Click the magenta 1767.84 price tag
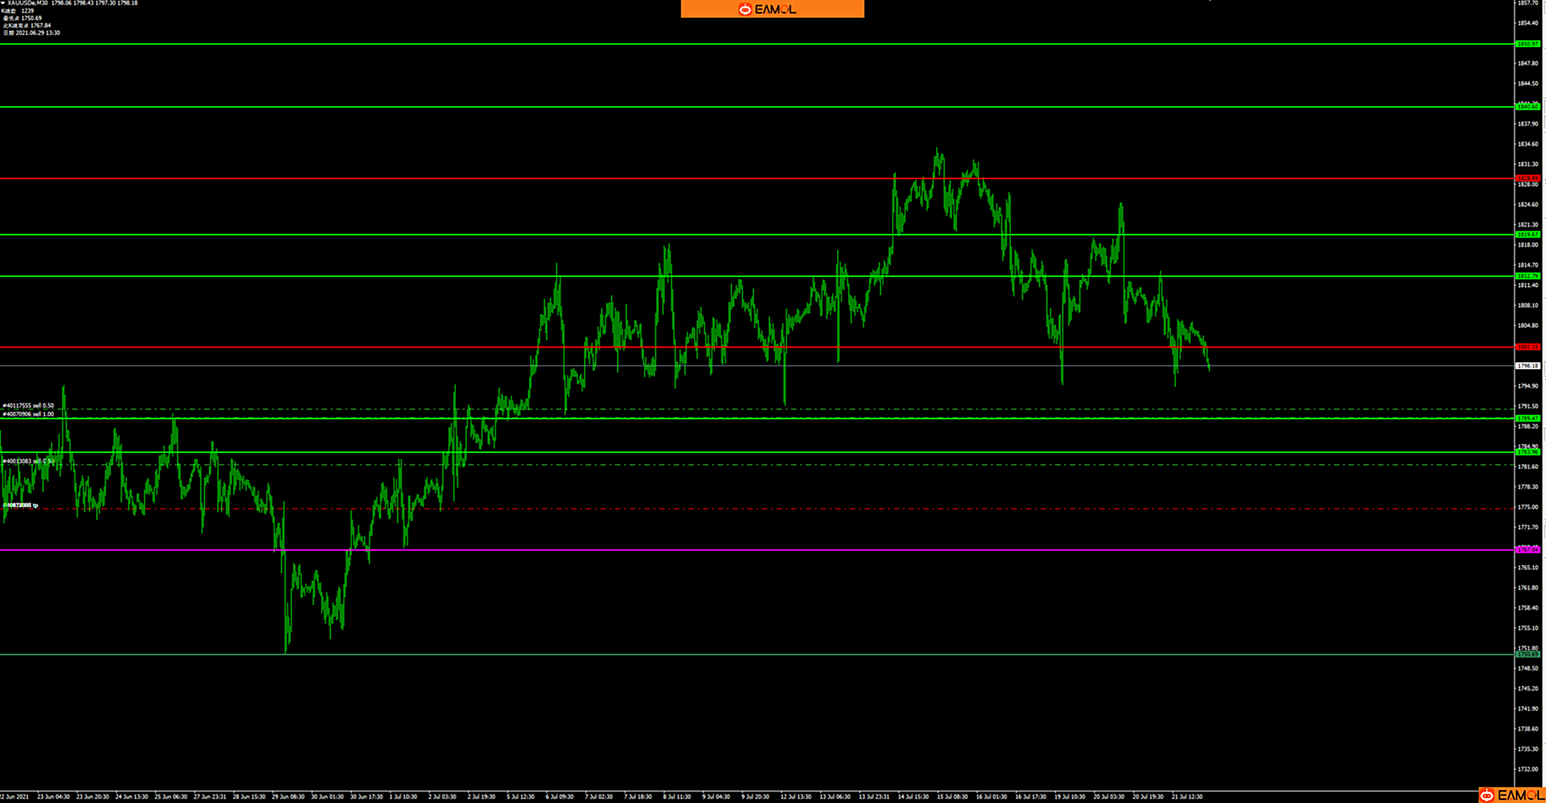 tap(1527, 550)
